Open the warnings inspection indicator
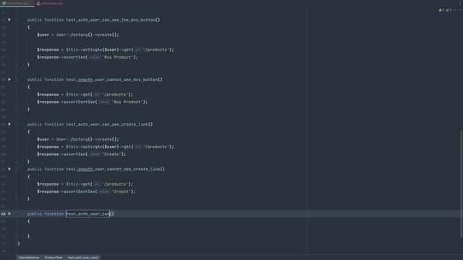This screenshot has width=463, height=260. click(x=442, y=10)
